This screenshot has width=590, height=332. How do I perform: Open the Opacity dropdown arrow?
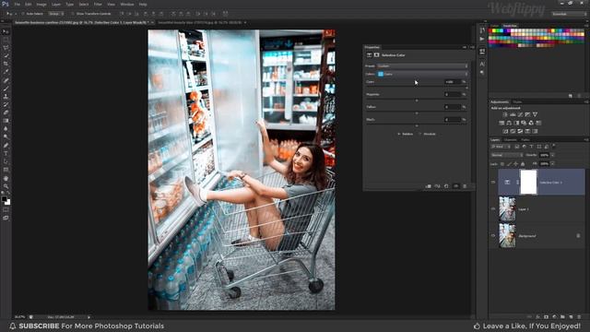(553, 155)
